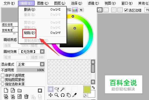Open 画材效果 dropdown showing 无效果

(x=31, y=52)
